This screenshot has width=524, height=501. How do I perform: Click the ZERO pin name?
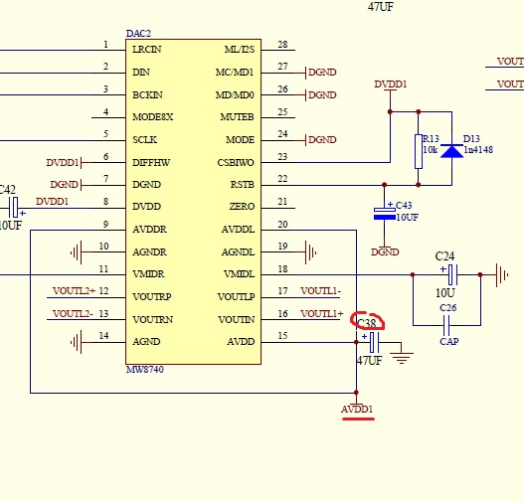point(242,207)
